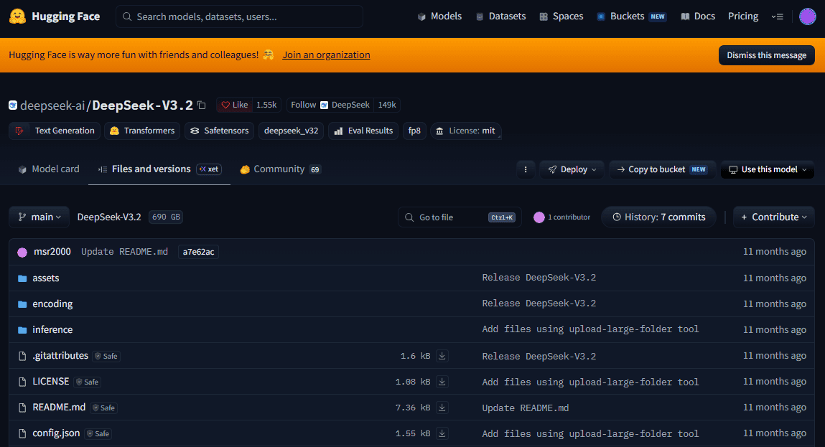This screenshot has width=825, height=447.
Task: Open upload-large-folder commit message for inference
Action: point(590,329)
